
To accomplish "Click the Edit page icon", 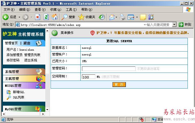I will click(131, 17).
